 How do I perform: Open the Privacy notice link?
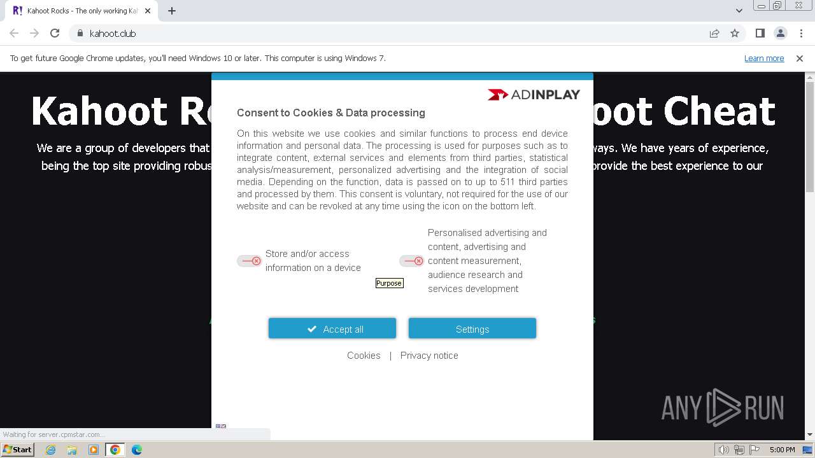point(429,356)
